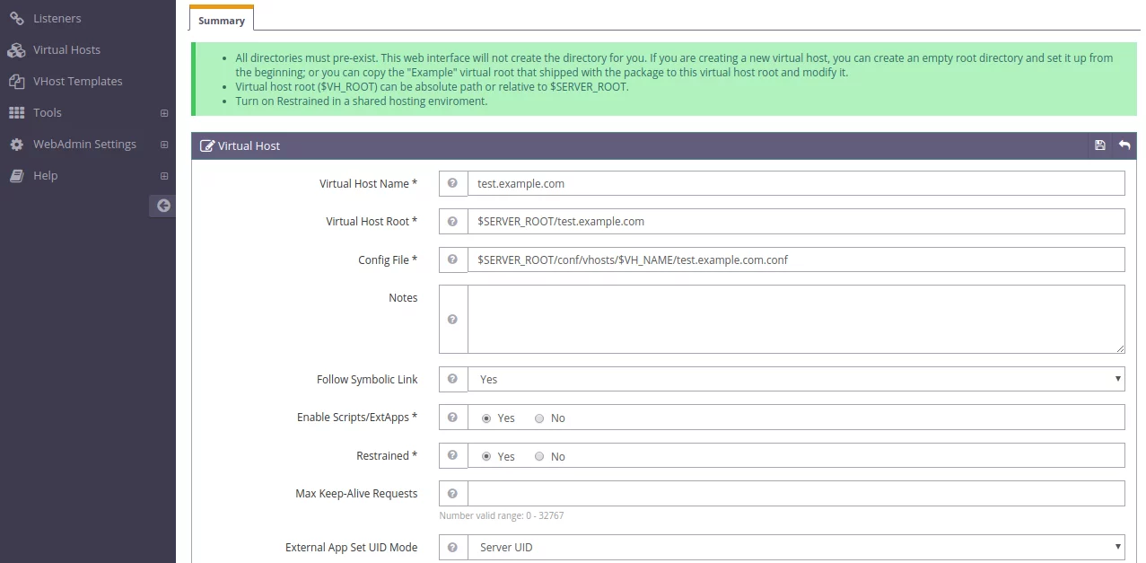Click the Notes textarea resize handle

(1119, 348)
